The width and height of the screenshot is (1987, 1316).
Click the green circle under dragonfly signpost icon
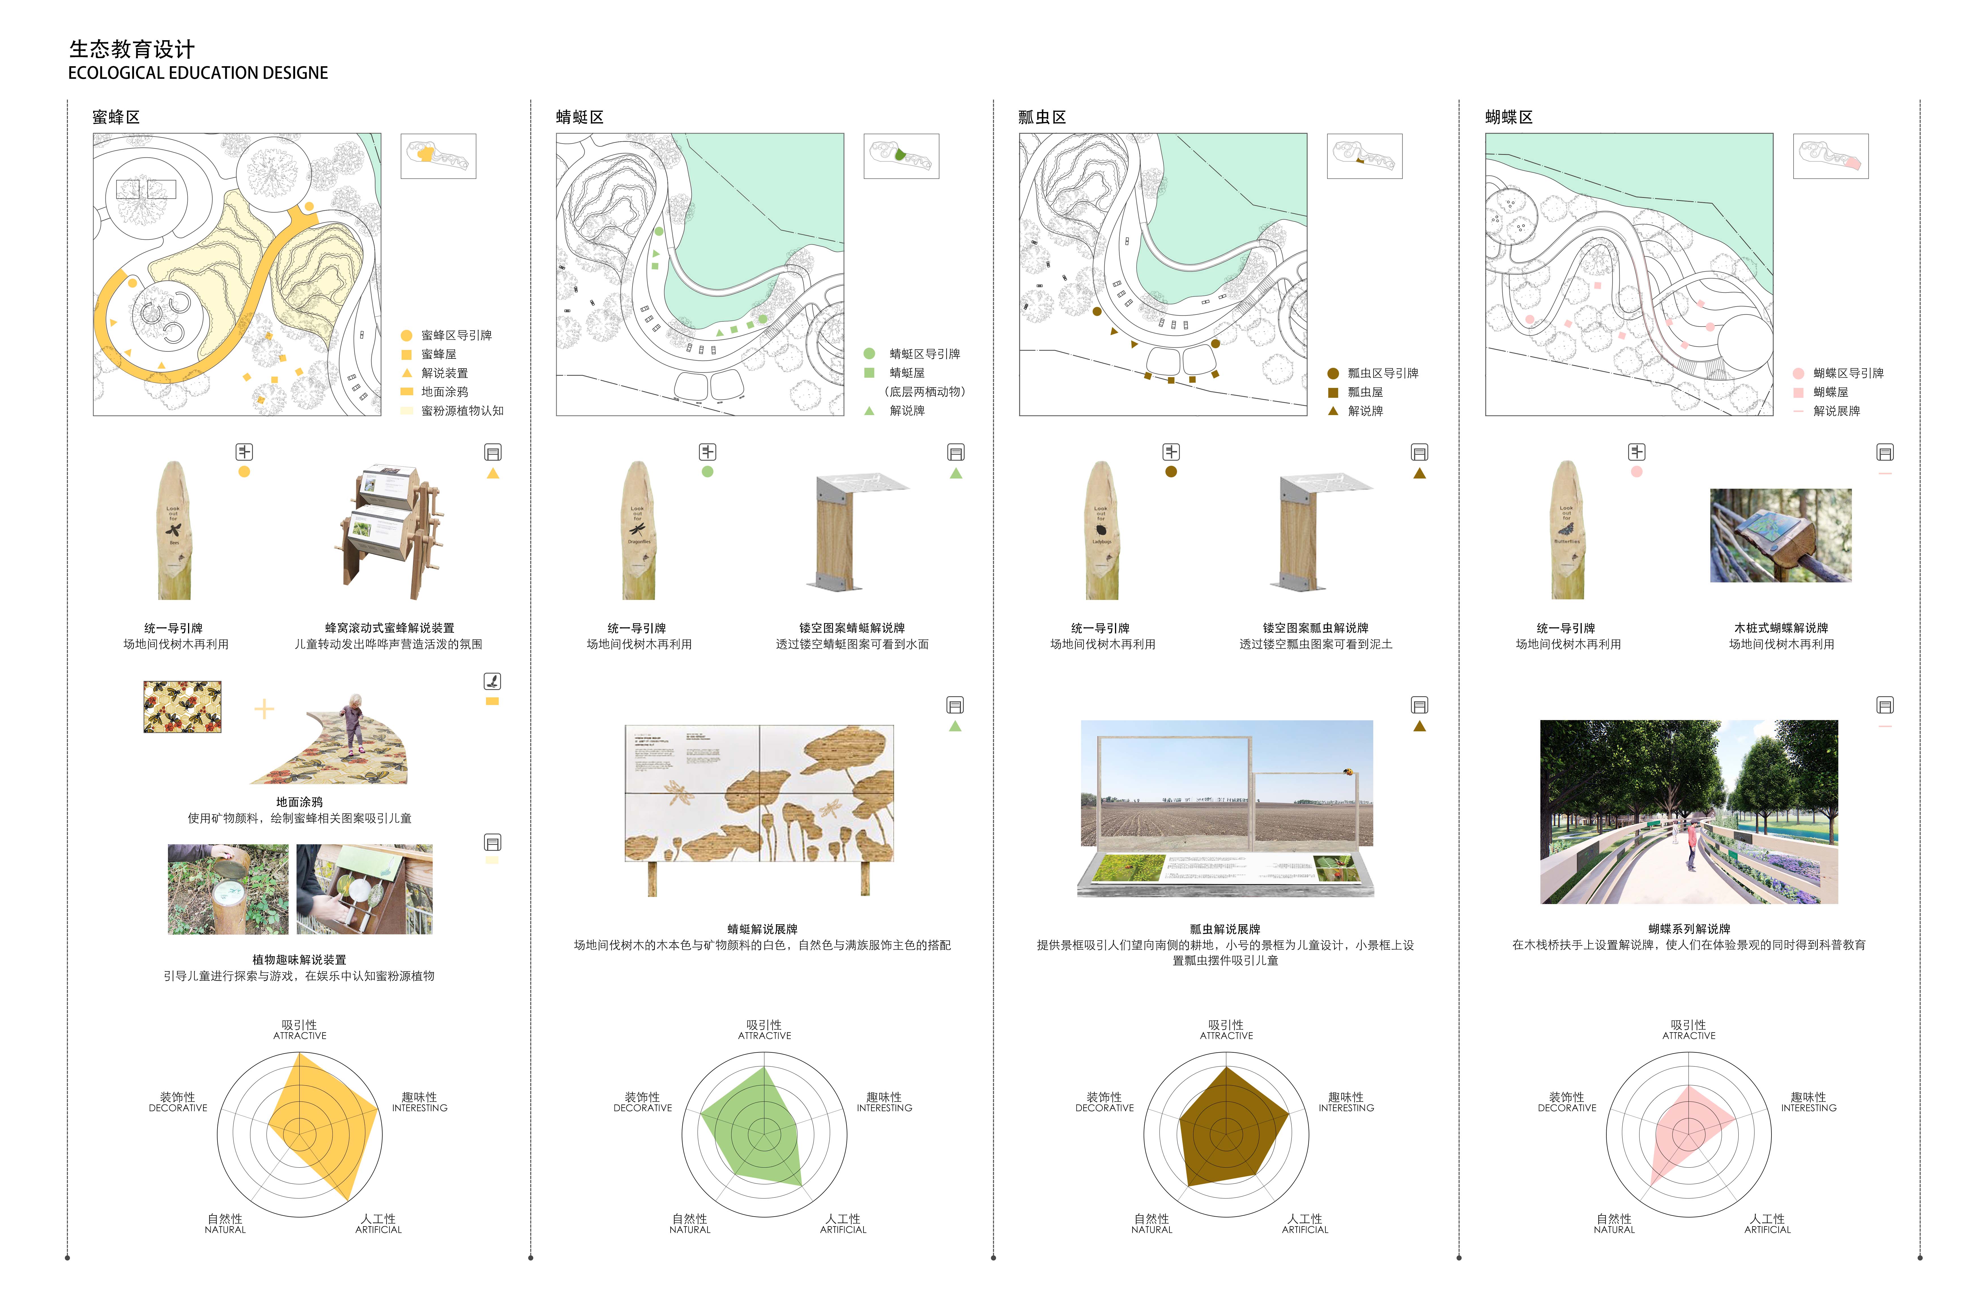pyautogui.click(x=708, y=472)
